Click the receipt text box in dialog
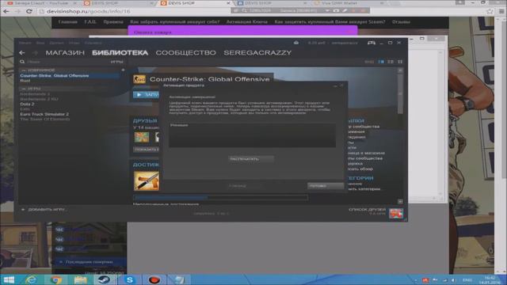Image resolution: width=507 pixels, height=285 pixels. click(252, 135)
